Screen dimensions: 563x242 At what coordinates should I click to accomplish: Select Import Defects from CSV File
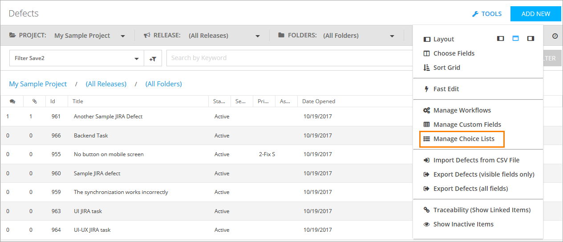tap(476, 160)
